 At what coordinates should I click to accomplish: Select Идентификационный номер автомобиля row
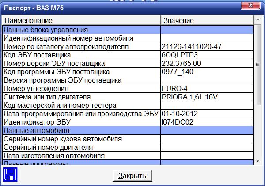click(x=128, y=38)
